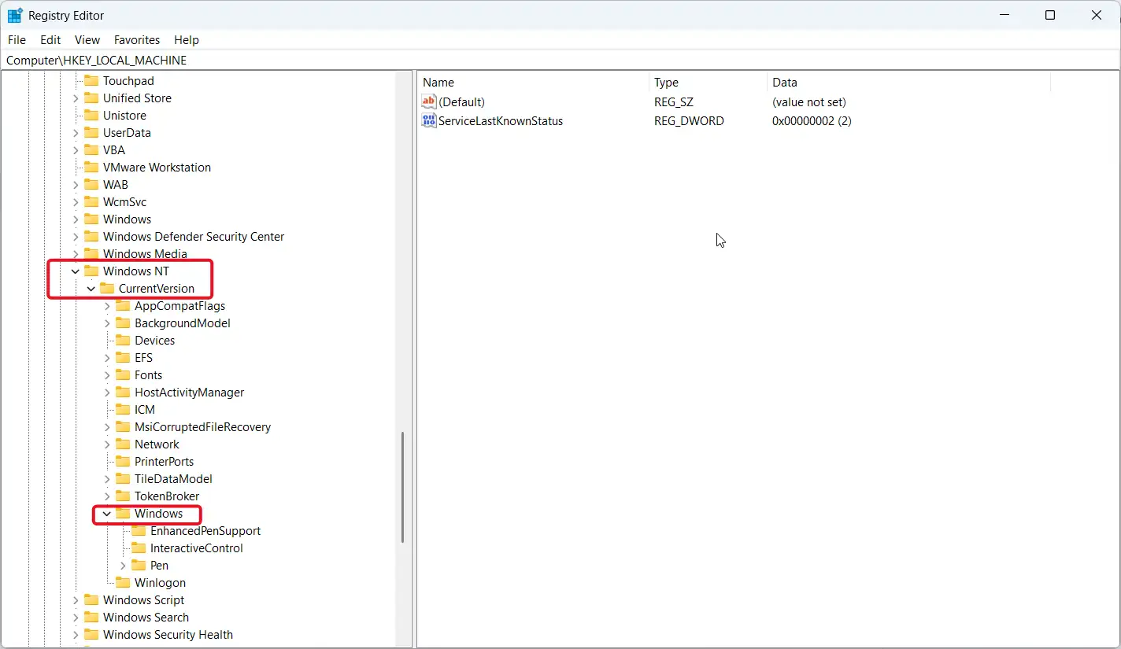Open the Edit menu
The height and width of the screenshot is (649, 1121).
(x=50, y=40)
